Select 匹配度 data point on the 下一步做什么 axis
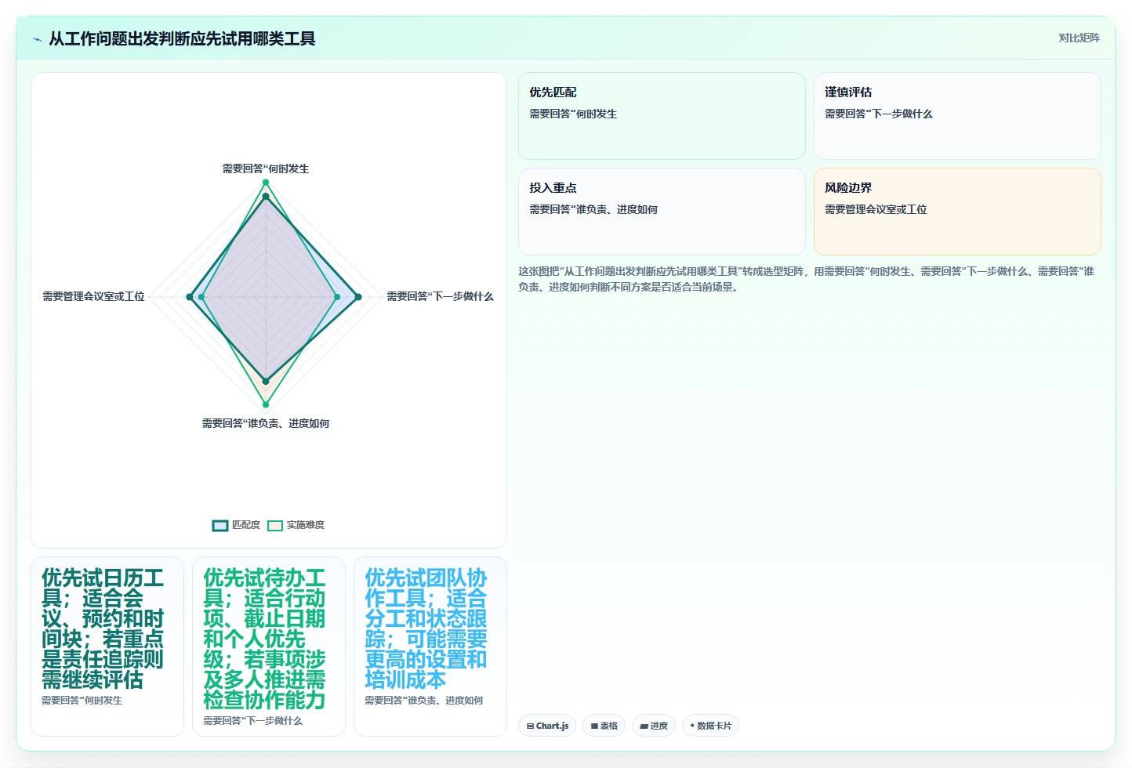 [x=358, y=297]
